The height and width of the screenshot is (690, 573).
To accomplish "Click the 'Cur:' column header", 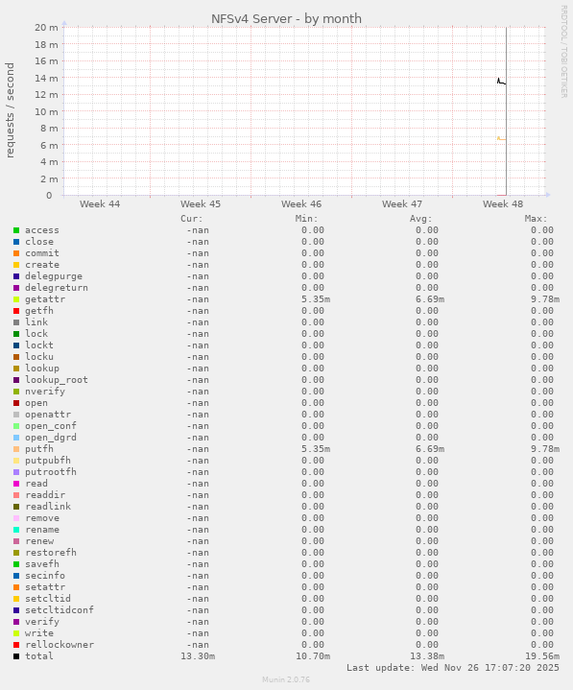I will click(x=192, y=219).
